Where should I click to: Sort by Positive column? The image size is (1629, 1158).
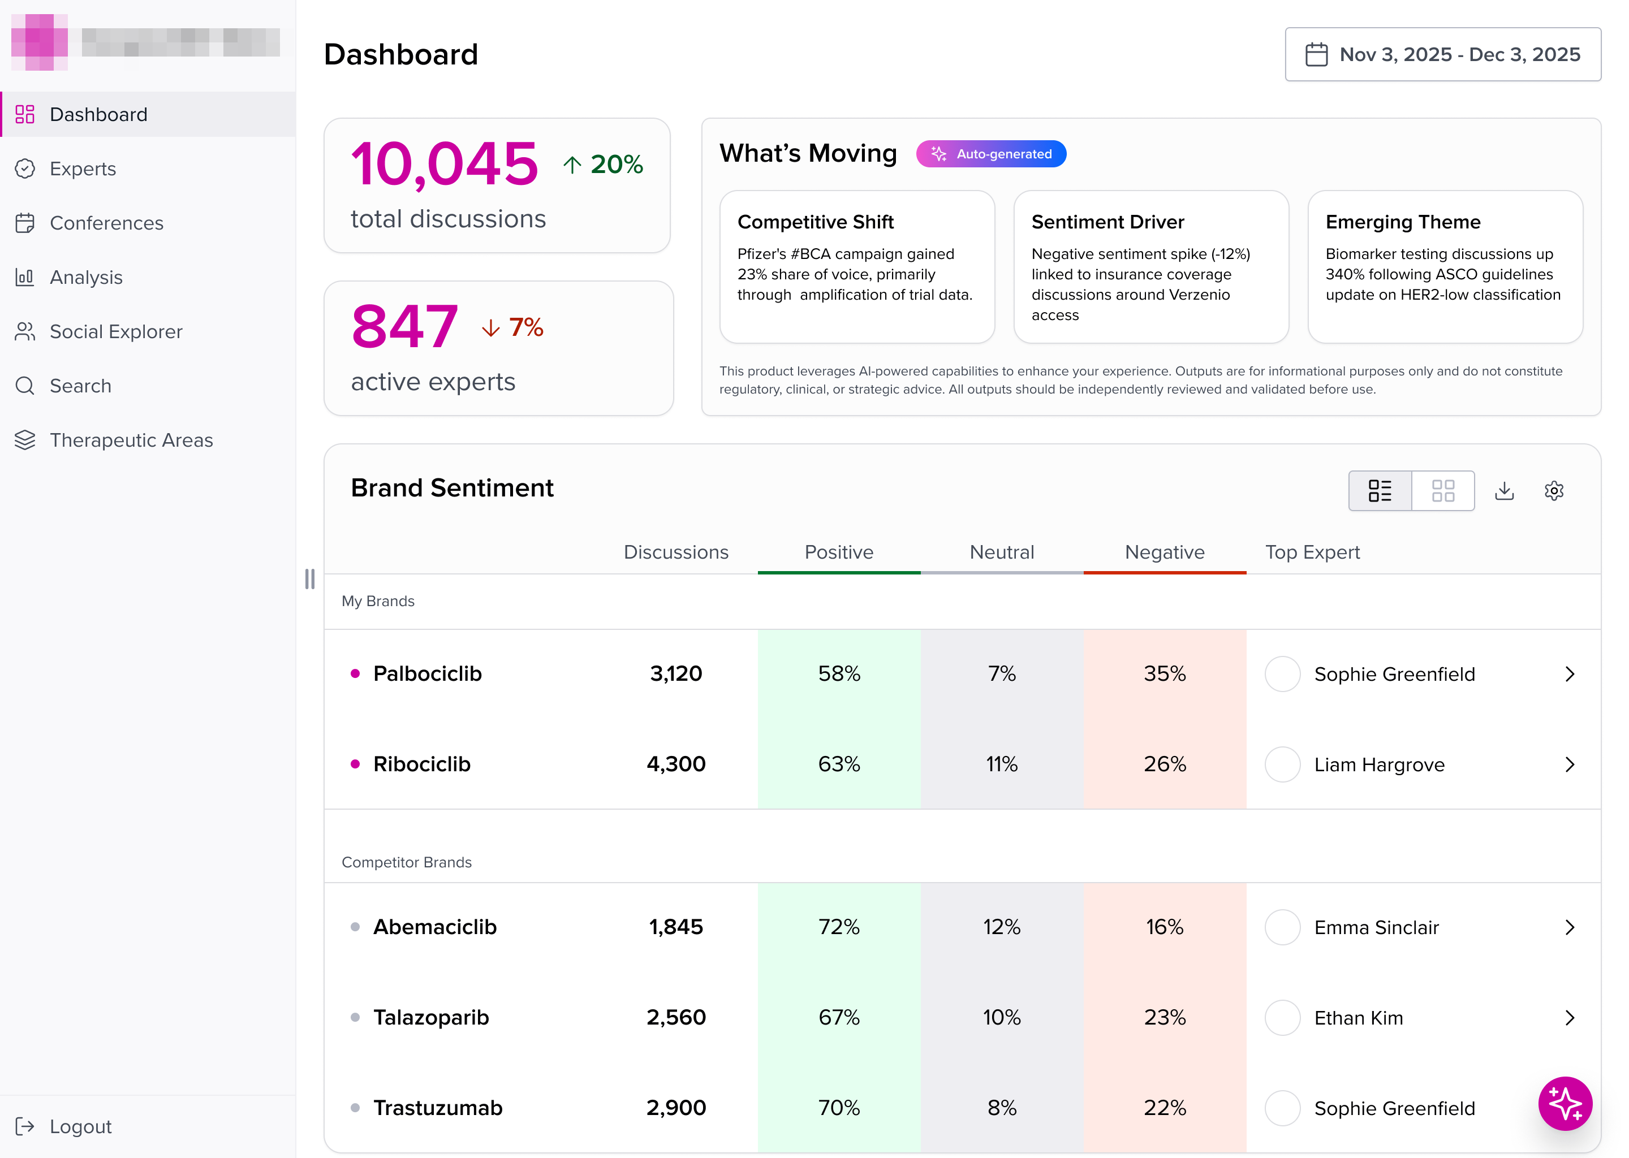(839, 552)
